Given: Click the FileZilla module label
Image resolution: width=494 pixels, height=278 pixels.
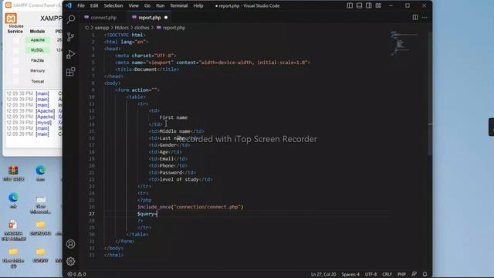Looking at the screenshot, I should (38, 60).
